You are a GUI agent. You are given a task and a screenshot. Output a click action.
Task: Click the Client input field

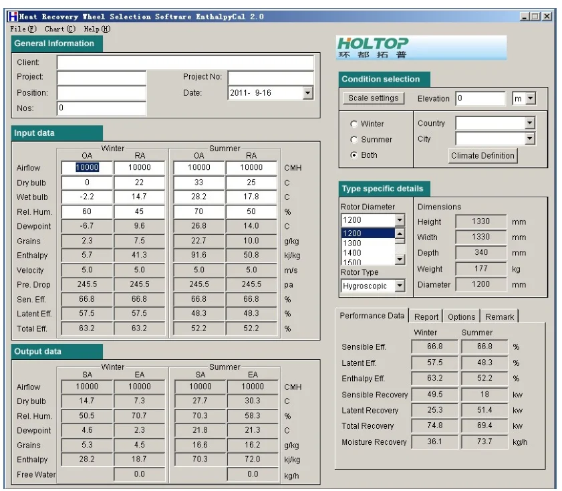[185, 62]
